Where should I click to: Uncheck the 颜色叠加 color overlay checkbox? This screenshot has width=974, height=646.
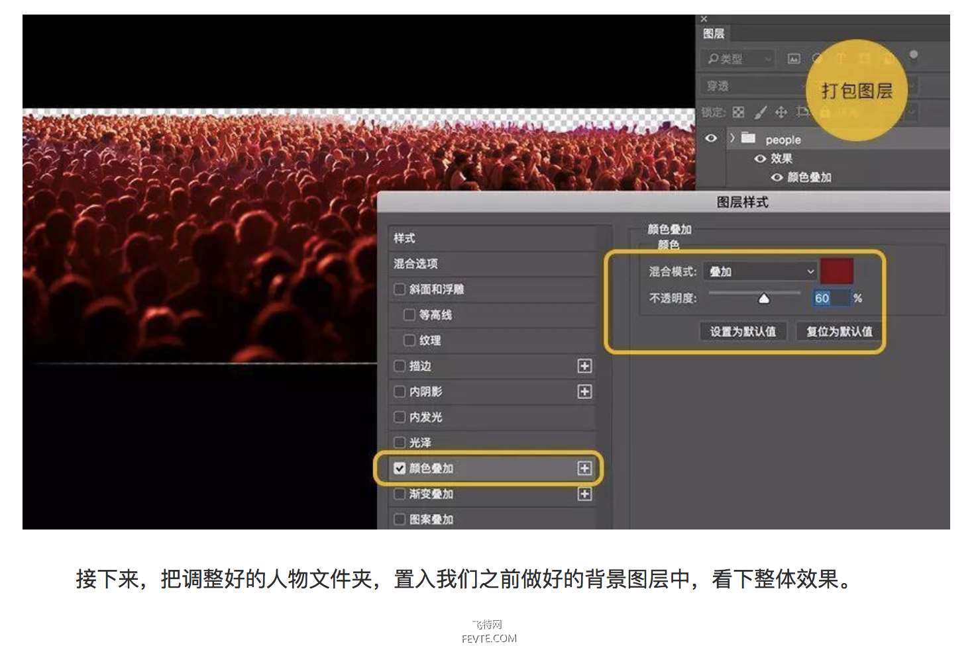pyautogui.click(x=400, y=468)
